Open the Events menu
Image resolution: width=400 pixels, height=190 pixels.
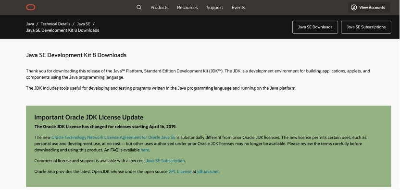[238, 8]
